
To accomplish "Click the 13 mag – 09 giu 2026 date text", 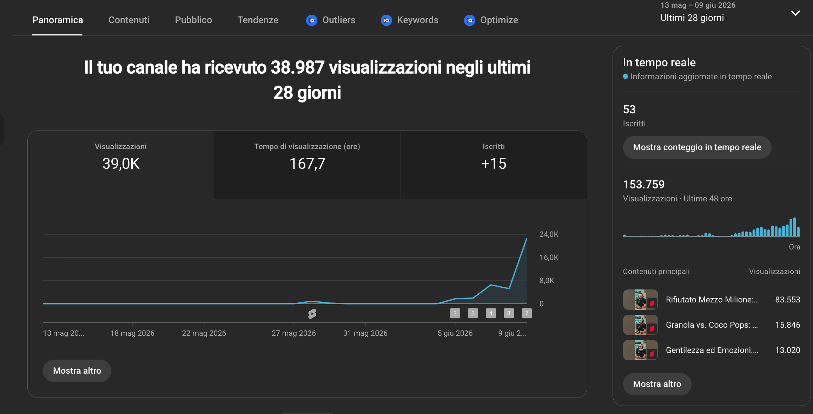I will (x=698, y=5).
